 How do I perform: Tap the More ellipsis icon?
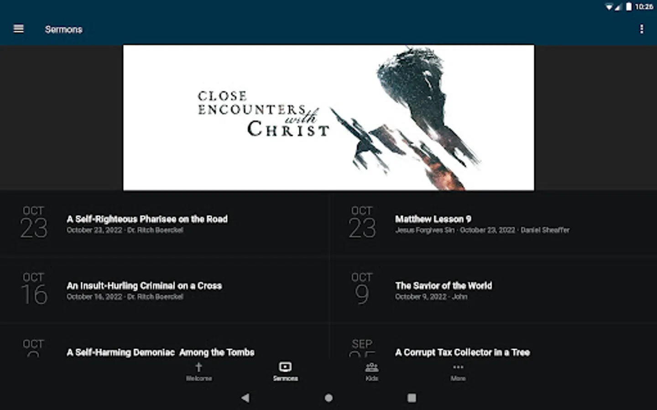point(458,367)
